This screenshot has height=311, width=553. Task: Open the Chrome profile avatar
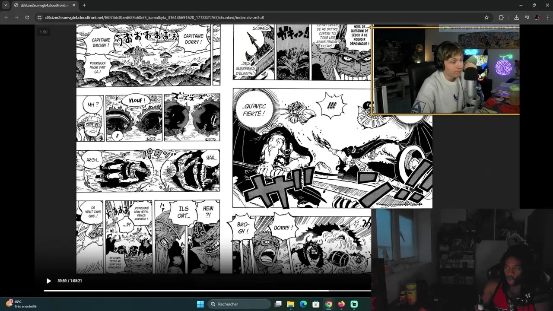(x=537, y=17)
